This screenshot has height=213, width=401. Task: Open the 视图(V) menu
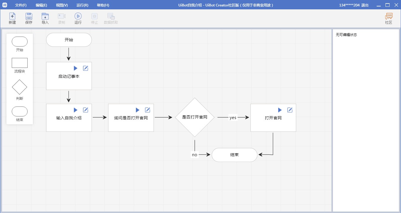[x=62, y=5]
